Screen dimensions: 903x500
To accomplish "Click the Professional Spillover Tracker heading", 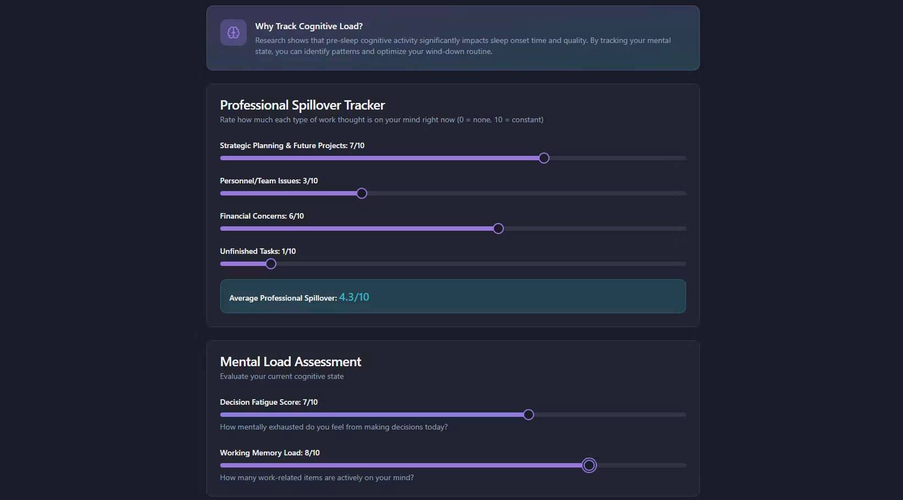I will [x=302, y=105].
